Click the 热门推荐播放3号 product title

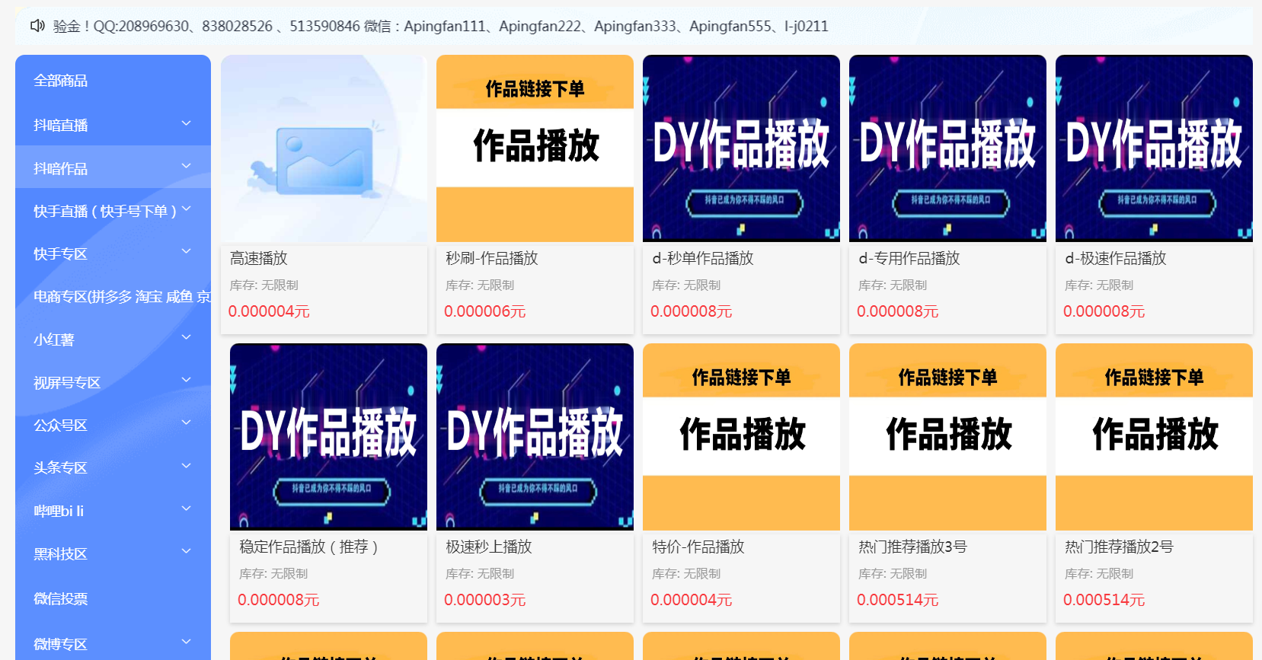click(912, 547)
